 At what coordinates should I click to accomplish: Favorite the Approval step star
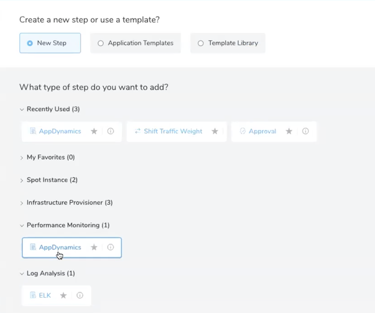tap(289, 131)
